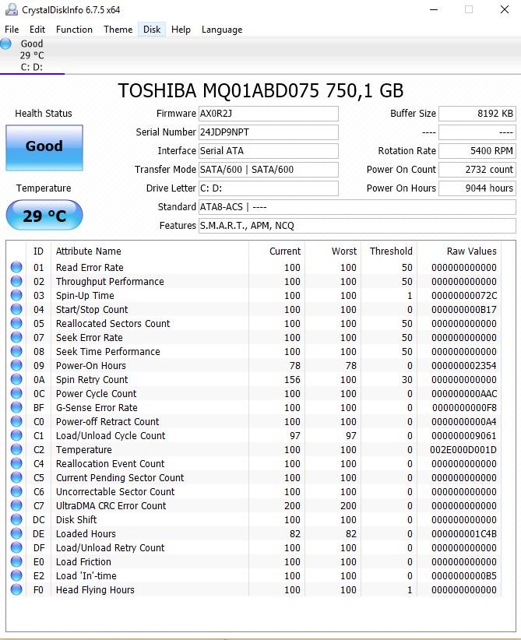The width and height of the screenshot is (521, 640).
Task: Click the status dot for Reallocation Event Count
Action: [16, 462]
